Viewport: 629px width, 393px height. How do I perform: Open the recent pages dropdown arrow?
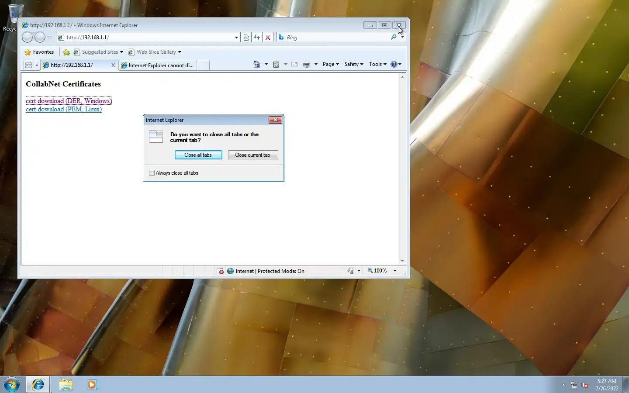tap(49, 38)
